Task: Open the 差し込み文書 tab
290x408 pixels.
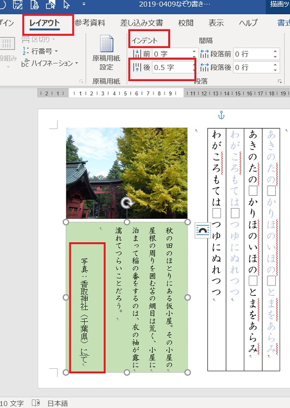Action: click(x=142, y=23)
